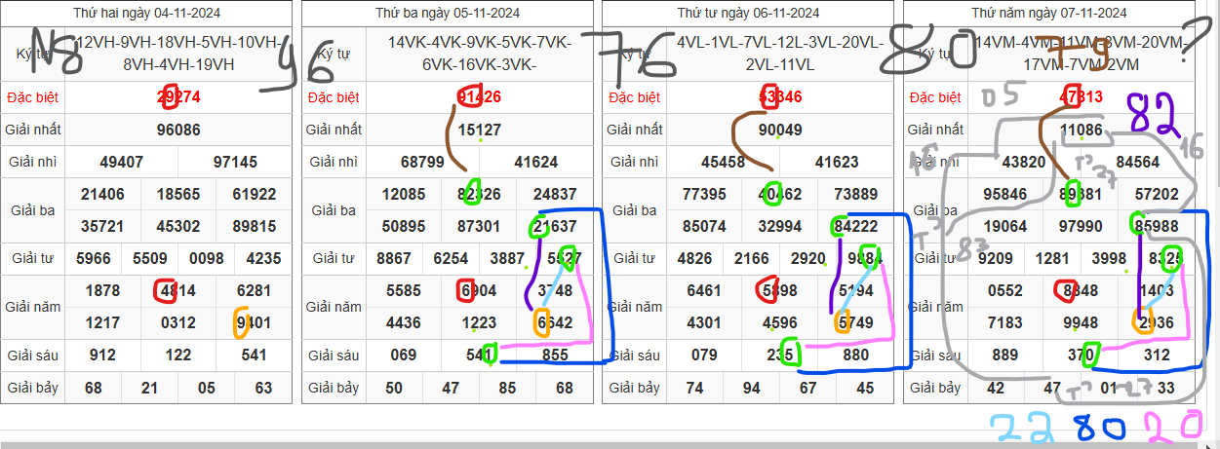Click the "Thứ hai ngày 04-11-2024" header
This screenshot has width=1220, height=449.
pos(146,14)
